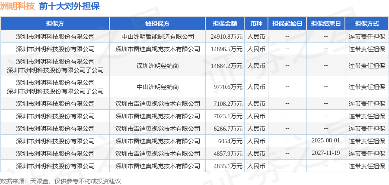Screen dimensions: 389x185
Task: Click 担保方 cell in 14896.5万元 row
Action: pyautogui.click(x=55, y=49)
